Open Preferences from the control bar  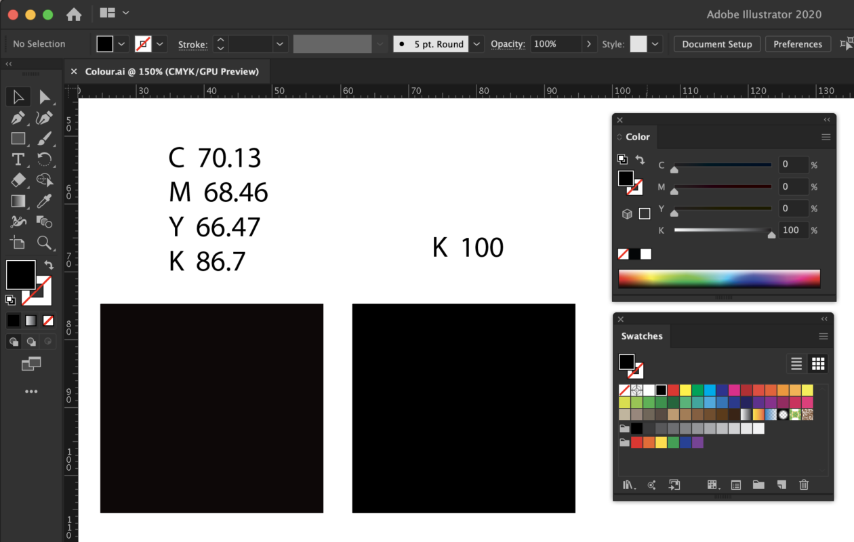coord(798,44)
